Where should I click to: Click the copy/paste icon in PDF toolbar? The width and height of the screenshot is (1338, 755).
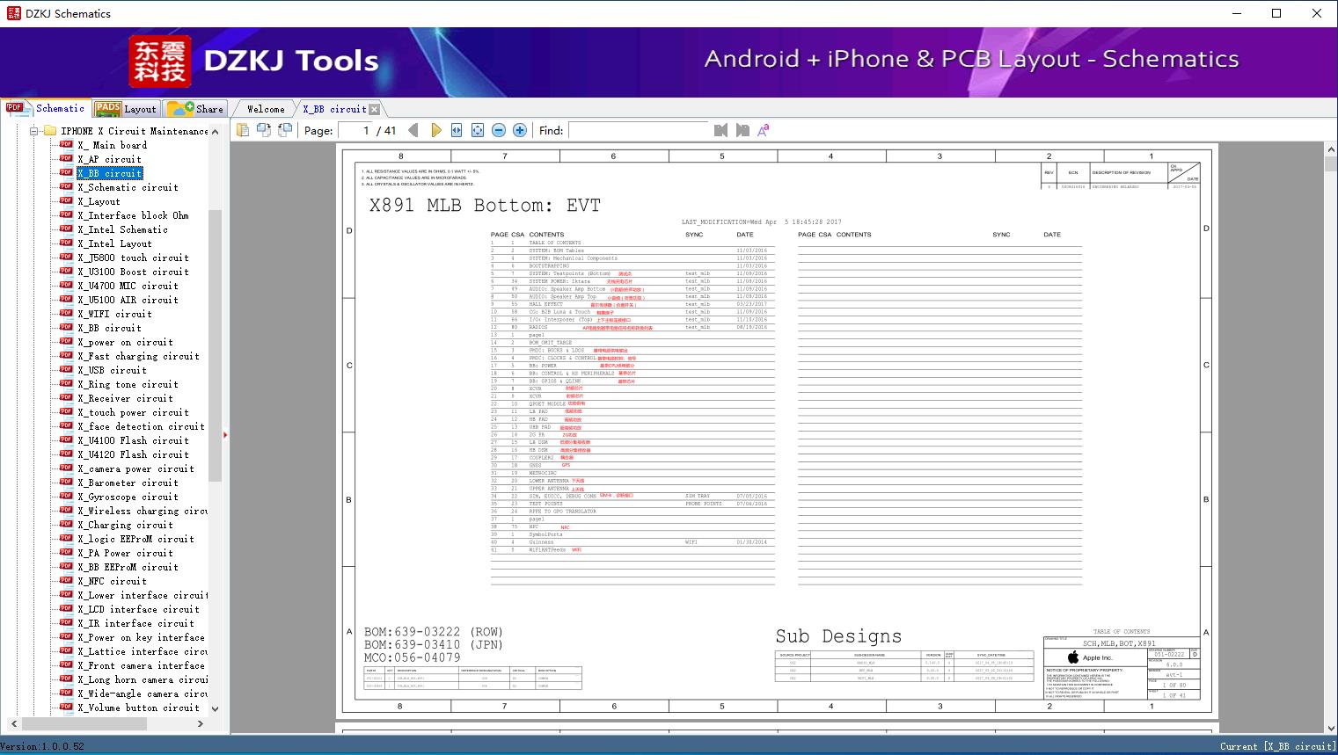243,130
